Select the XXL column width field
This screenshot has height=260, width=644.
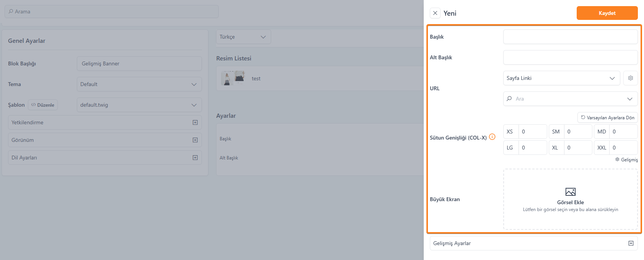click(623, 148)
